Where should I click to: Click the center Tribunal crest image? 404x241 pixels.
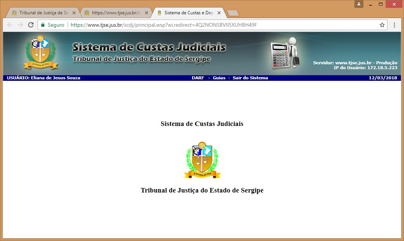(202, 160)
